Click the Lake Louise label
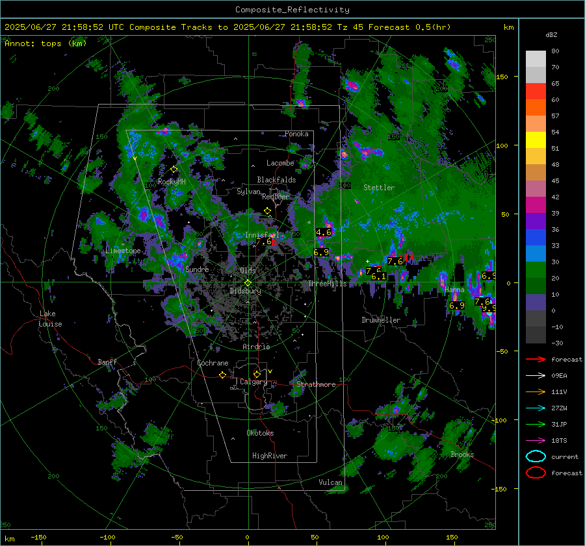585x546 pixels. coord(50,319)
